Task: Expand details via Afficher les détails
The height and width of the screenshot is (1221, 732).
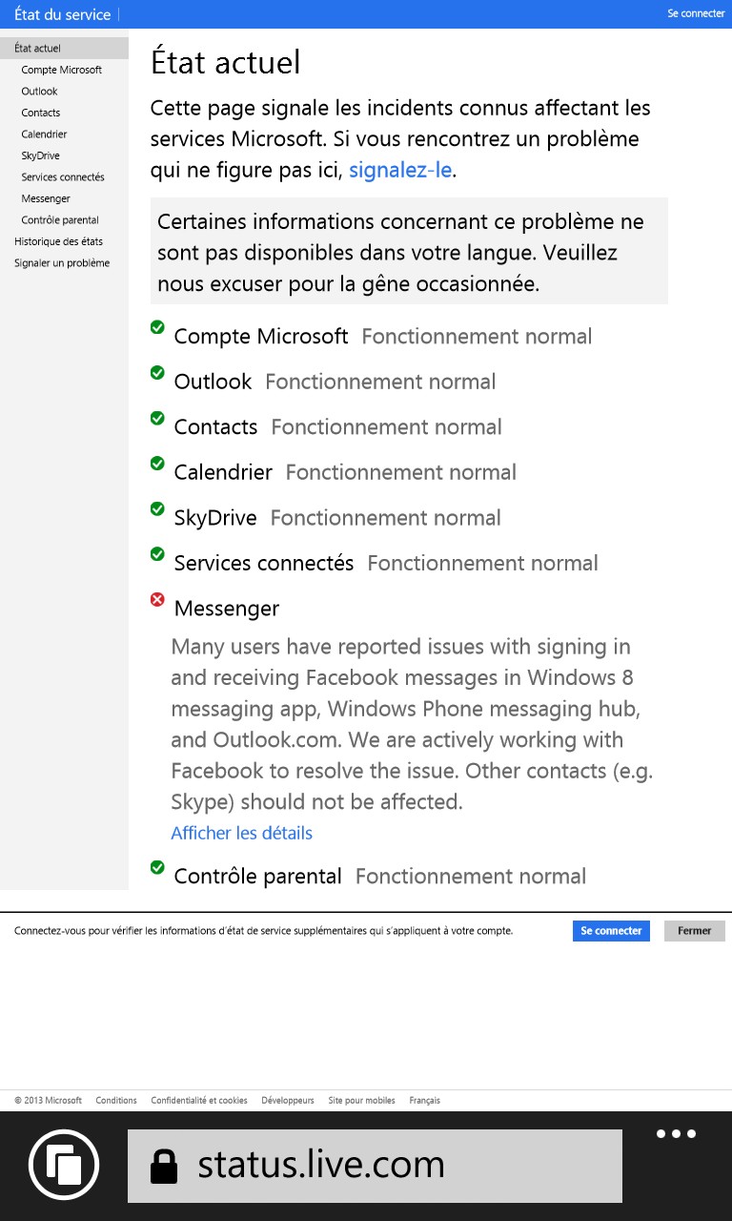Action: [241, 833]
